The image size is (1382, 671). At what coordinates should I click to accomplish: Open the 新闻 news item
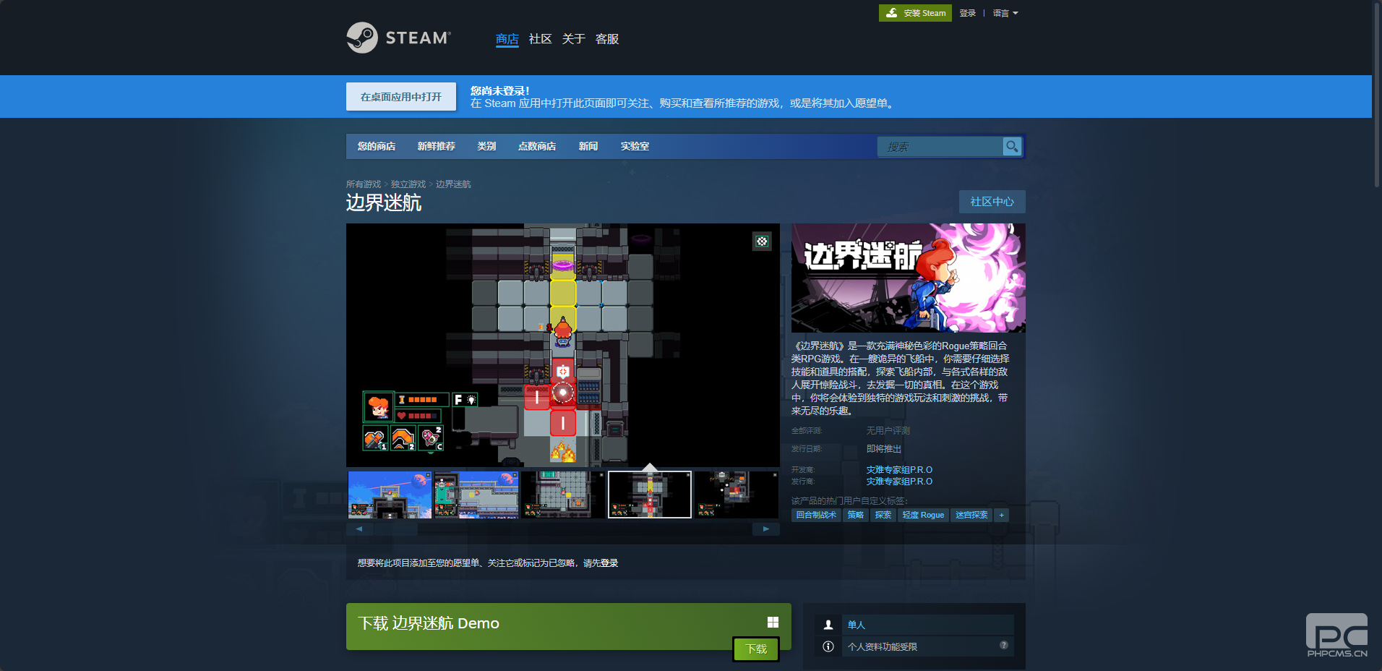pos(588,146)
